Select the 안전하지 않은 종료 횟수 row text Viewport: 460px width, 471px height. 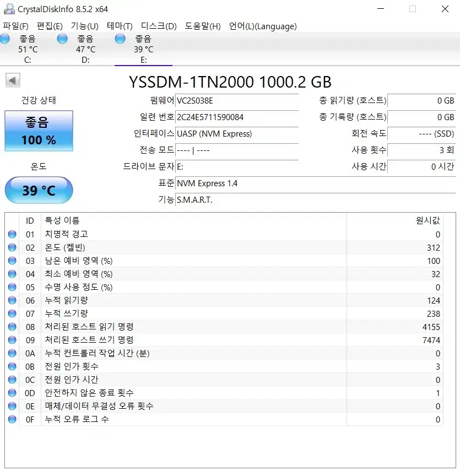(89, 393)
